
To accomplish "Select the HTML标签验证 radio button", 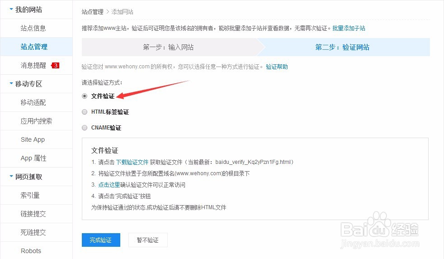I will (85, 112).
